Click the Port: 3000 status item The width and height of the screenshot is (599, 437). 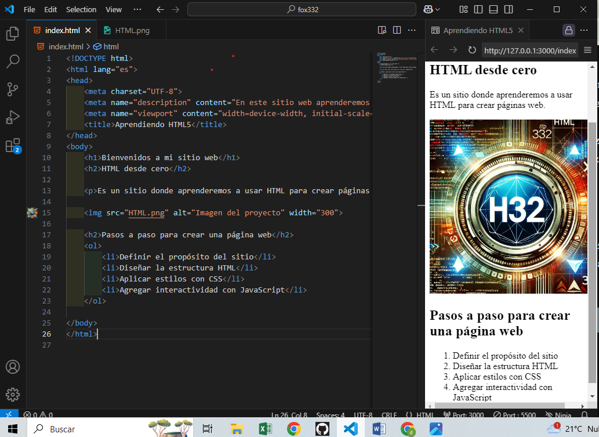[x=463, y=414]
